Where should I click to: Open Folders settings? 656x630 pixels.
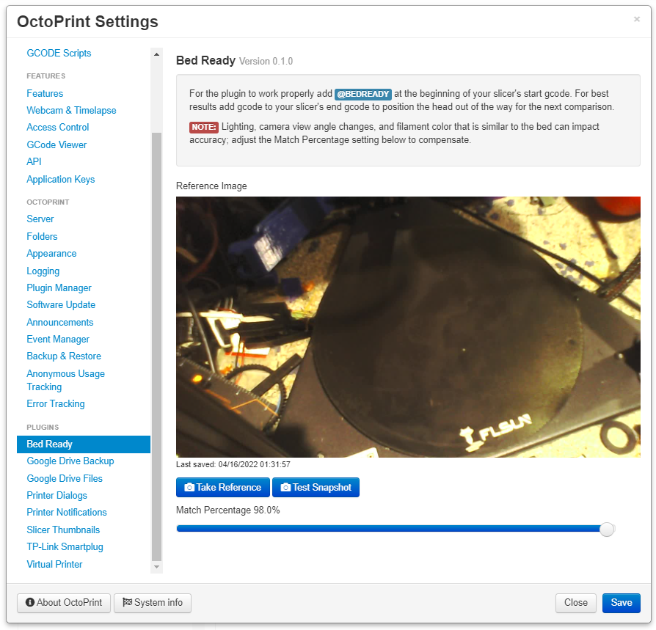tap(42, 236)
